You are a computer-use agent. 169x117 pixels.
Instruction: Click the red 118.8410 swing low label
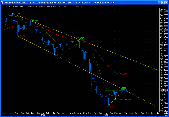pos(112,107)
